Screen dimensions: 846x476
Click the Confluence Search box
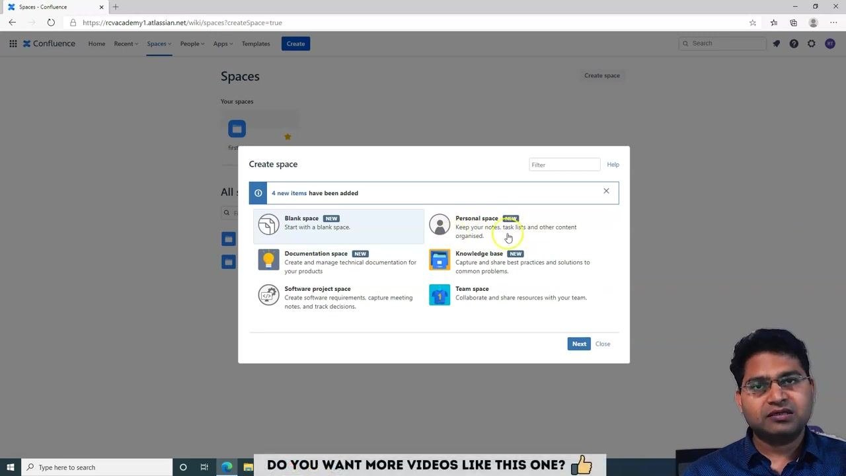click(722, 44)
